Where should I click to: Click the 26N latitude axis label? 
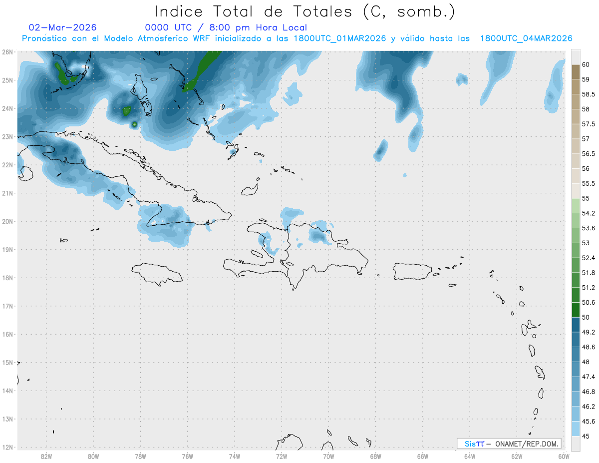(x=7, y=52)
